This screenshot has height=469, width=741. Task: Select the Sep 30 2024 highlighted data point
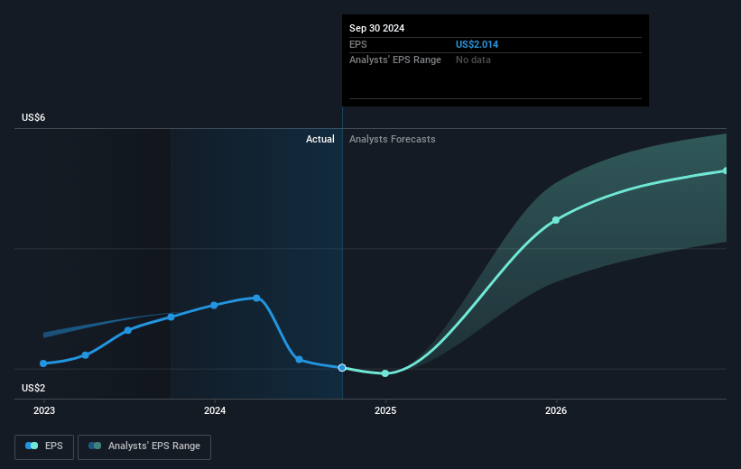342,367
